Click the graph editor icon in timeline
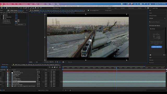Image resolution: width=167 pixels, height=94 pixels. pyautogui.click(x=60, y=67)
